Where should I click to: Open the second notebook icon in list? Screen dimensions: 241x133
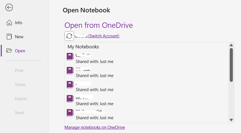tap(70, 71)
